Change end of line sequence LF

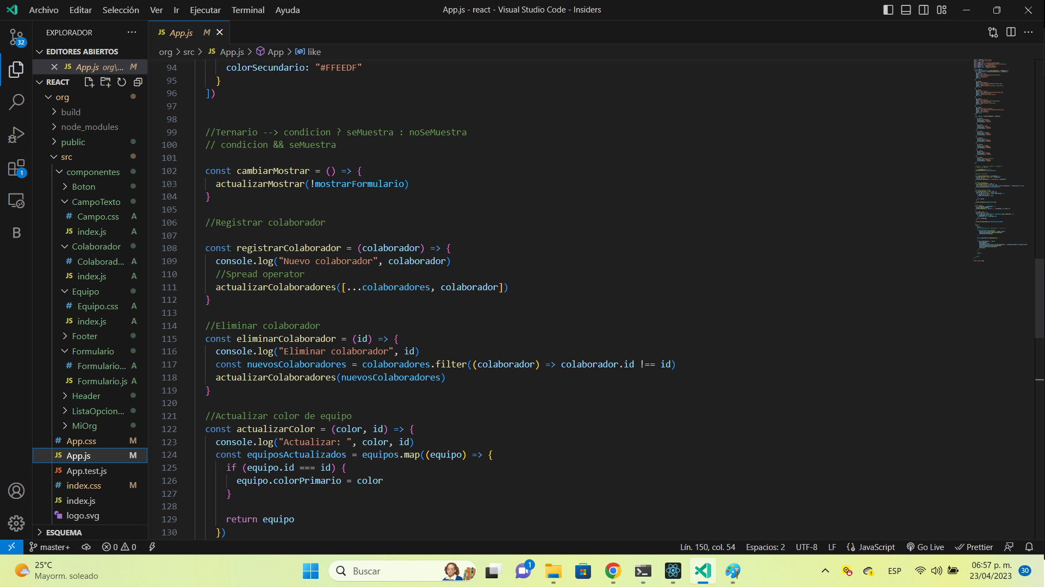832,547
